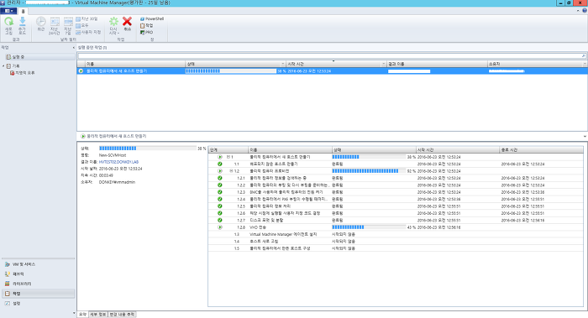This screenshot has height=318, width=588.
Task: Sort jobs by the 이름 column header
Action: (134, 64)
